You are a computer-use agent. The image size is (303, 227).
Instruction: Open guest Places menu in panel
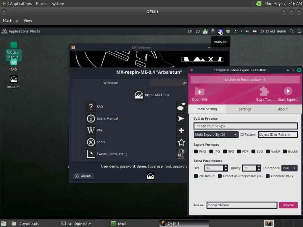(x=35, y=31)
